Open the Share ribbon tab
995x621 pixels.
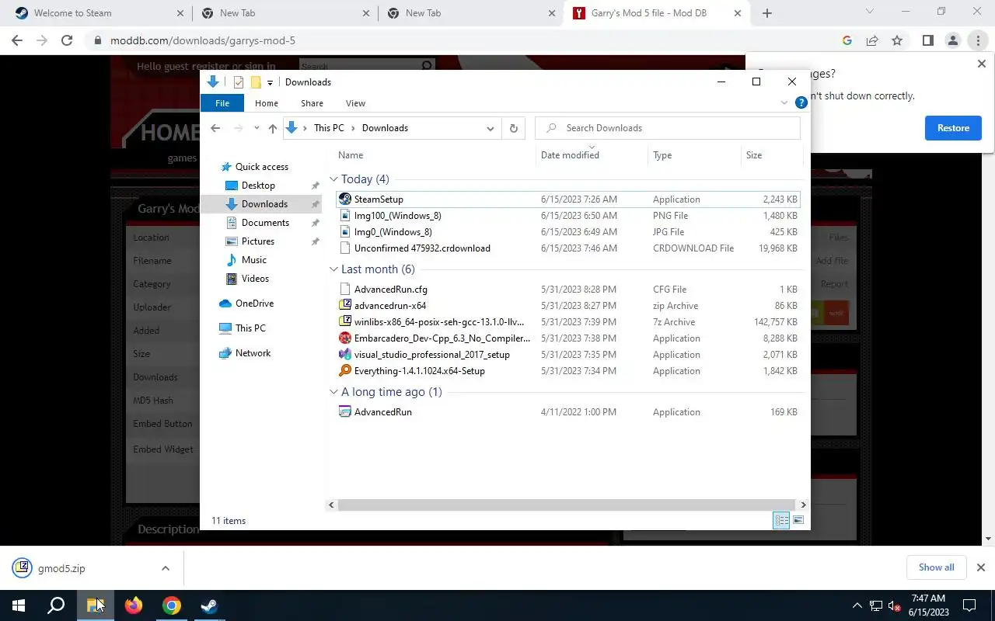(312, 103)
